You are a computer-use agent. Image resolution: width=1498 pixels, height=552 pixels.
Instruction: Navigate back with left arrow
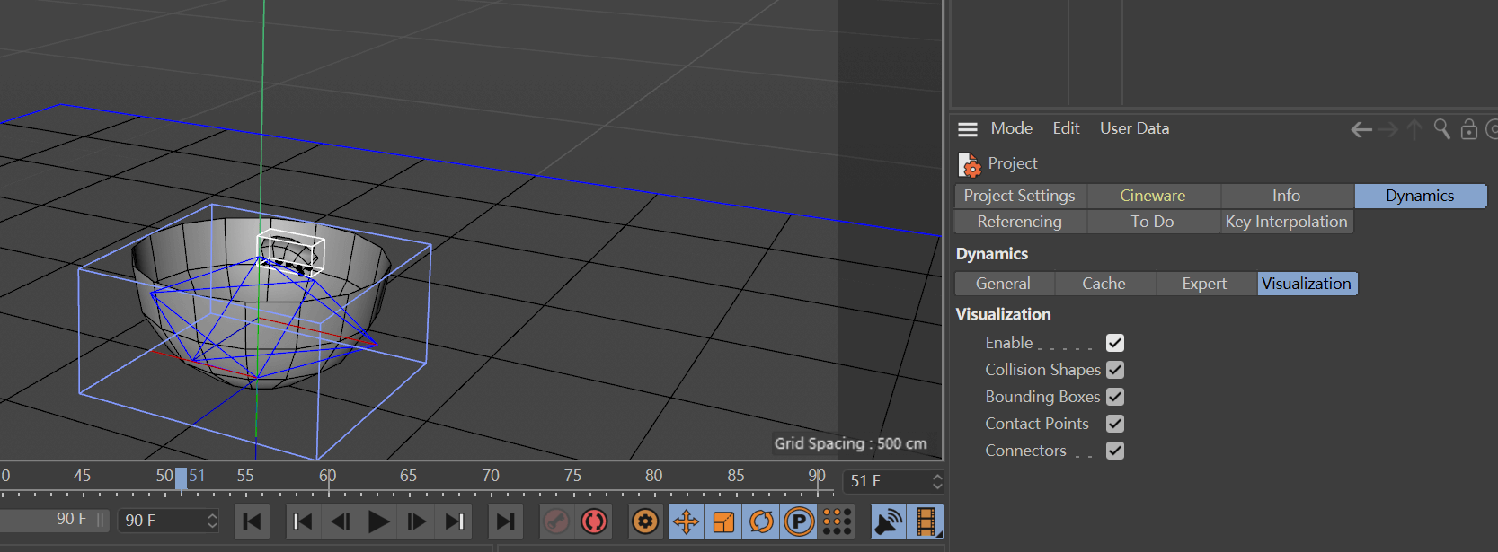coord(1361,129)
